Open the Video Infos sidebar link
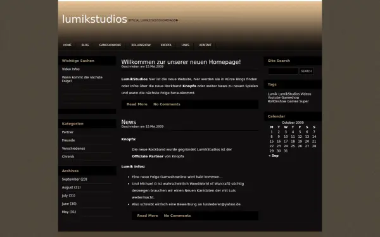 (71, 69)
